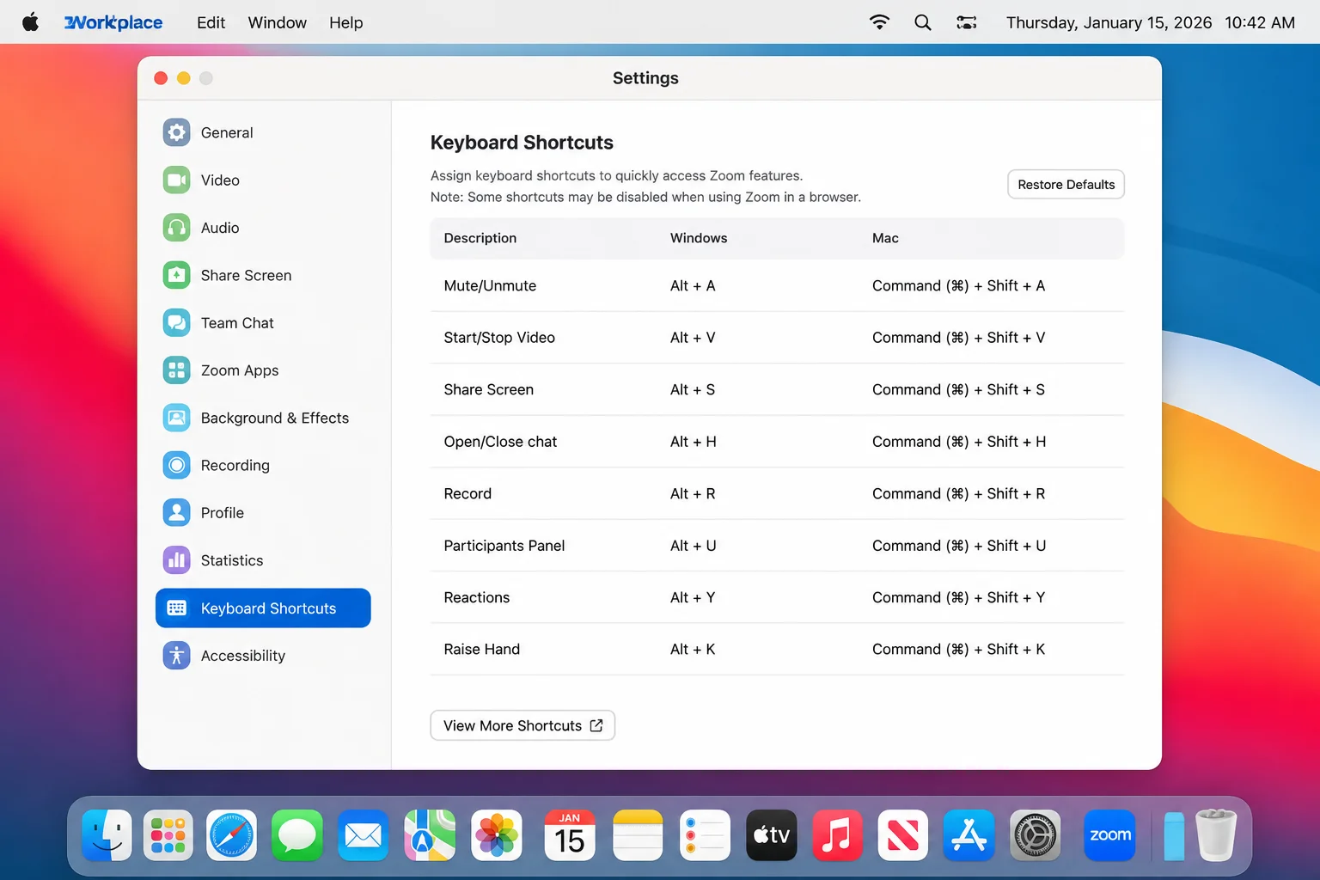Screen dimensions: 1320x880
Task: Click Start/Stop Video Mac shortcut value
Action: pos(958,338)
